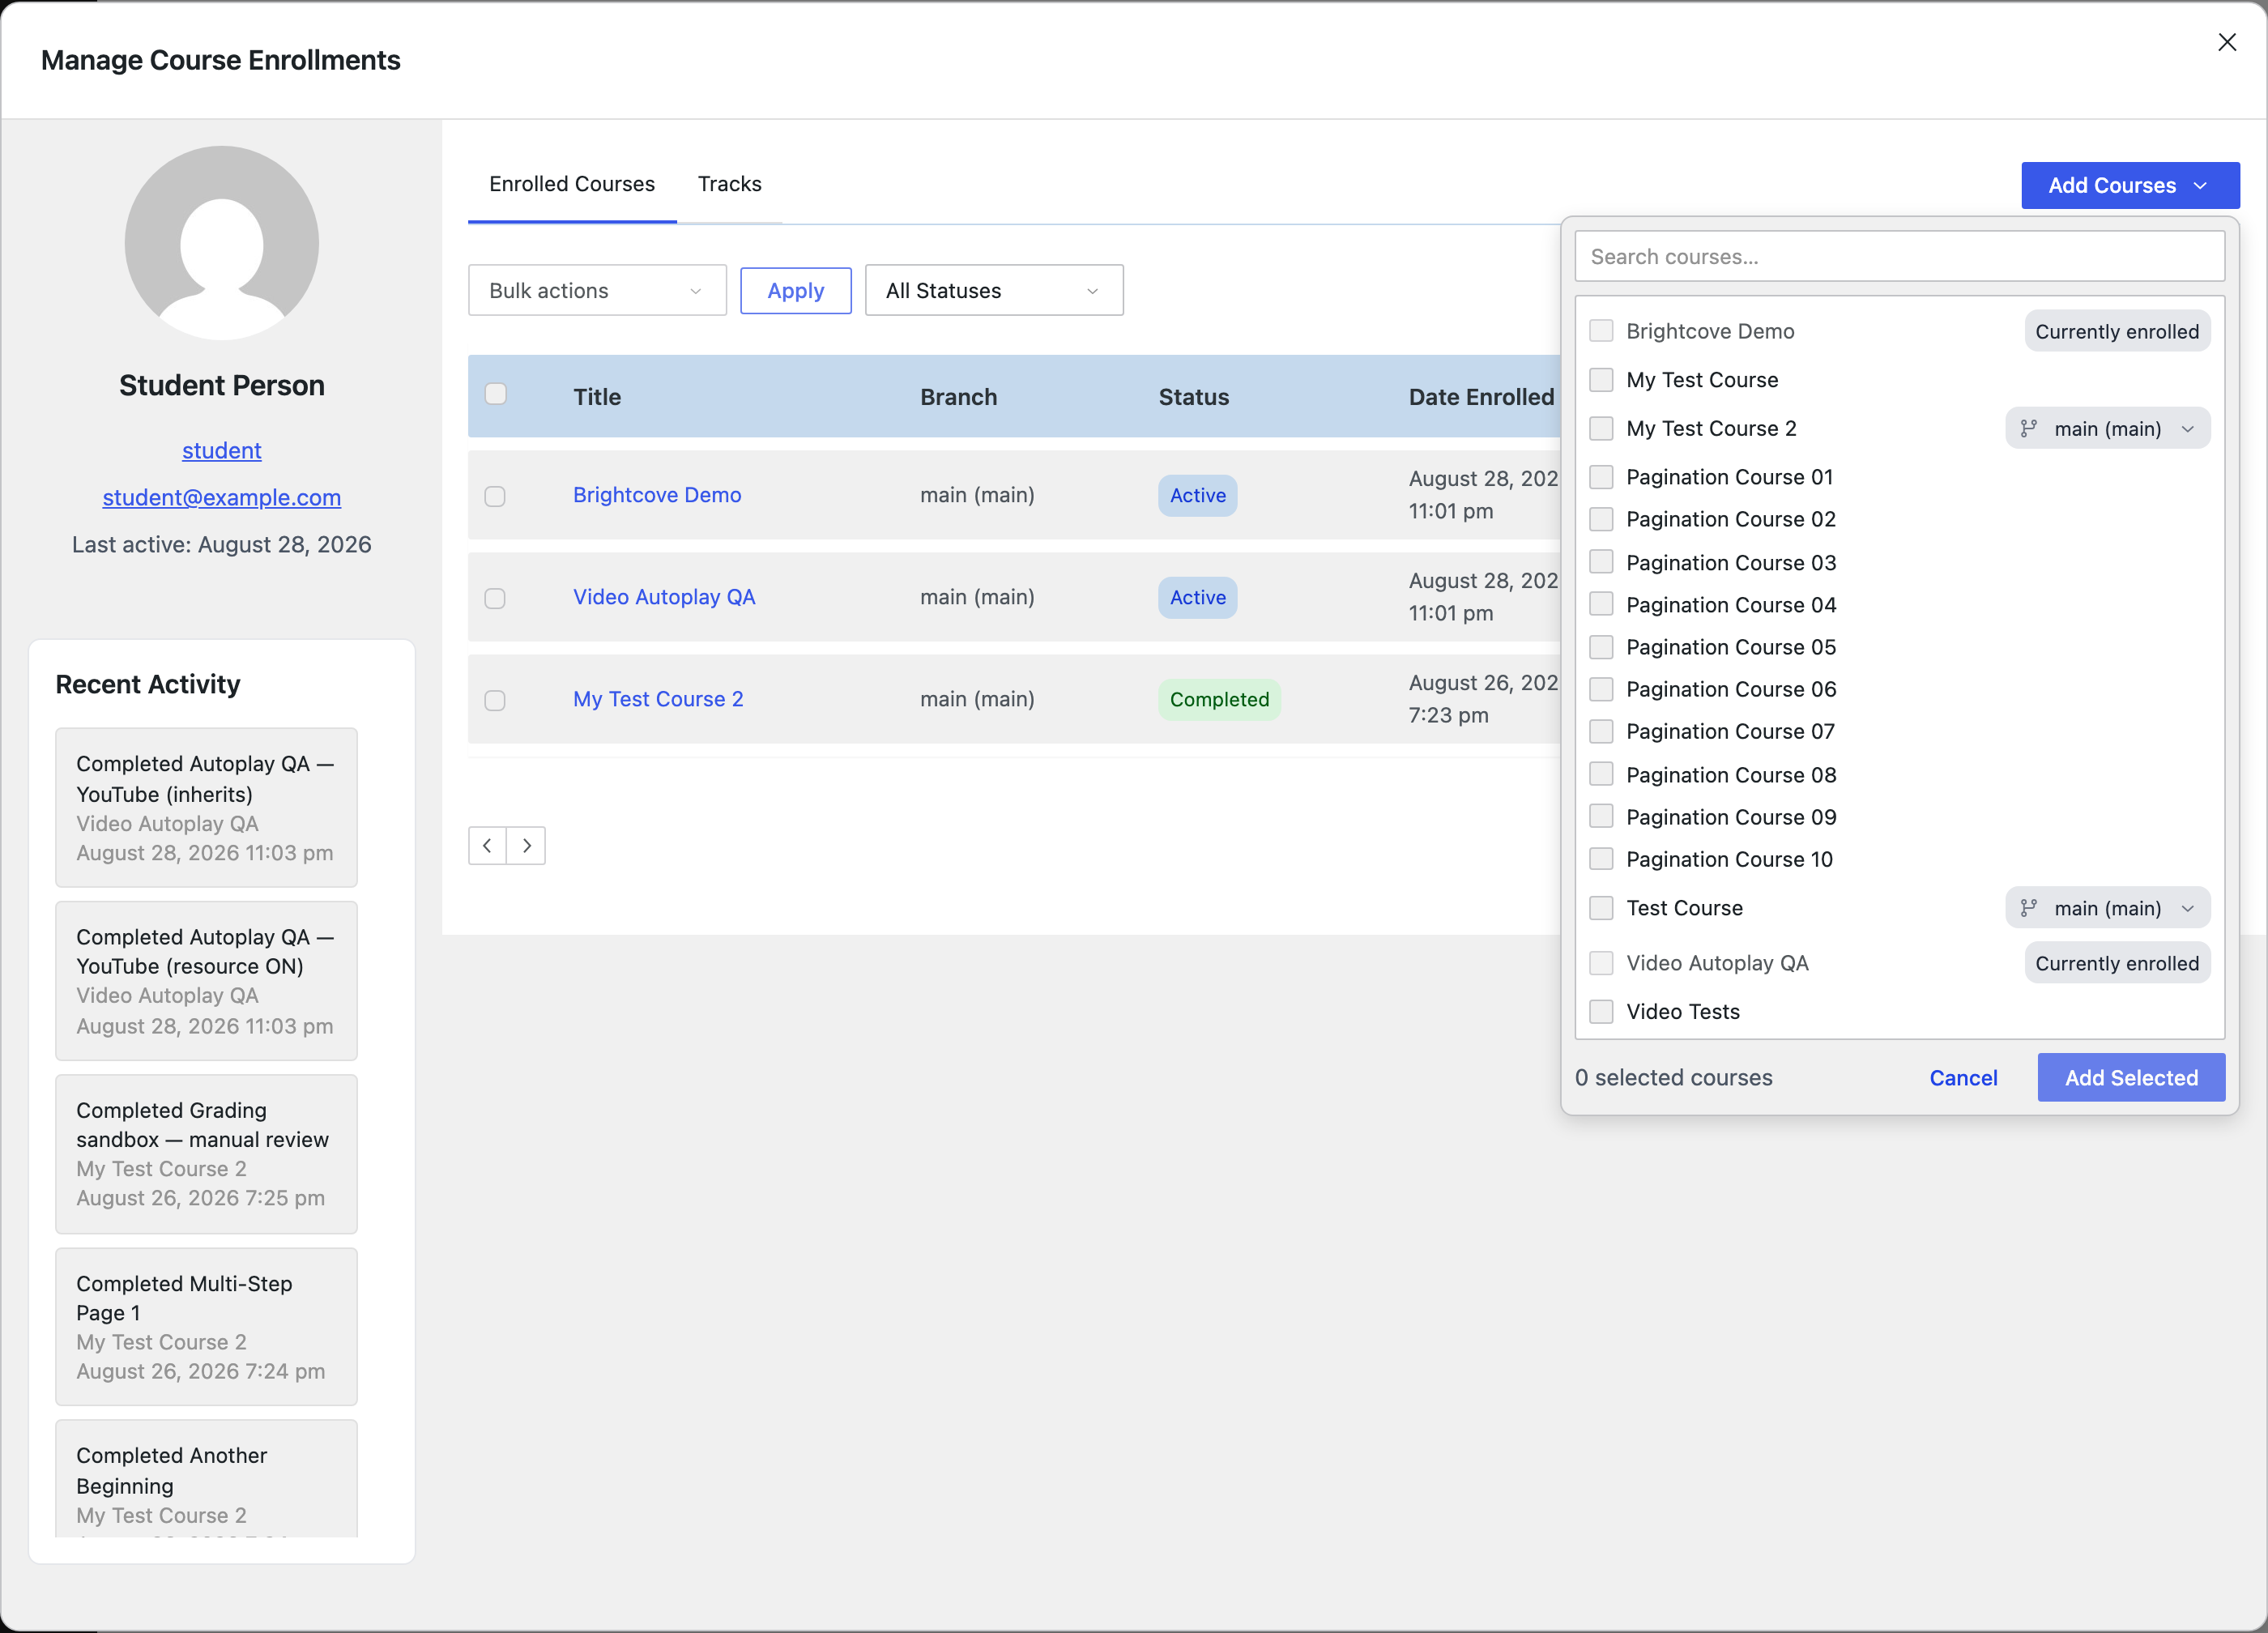Viewport: 2268px width, 1633px height.
Task: Open the student@example.com email link
Action: pyautogui.click(x=222, y=497)
